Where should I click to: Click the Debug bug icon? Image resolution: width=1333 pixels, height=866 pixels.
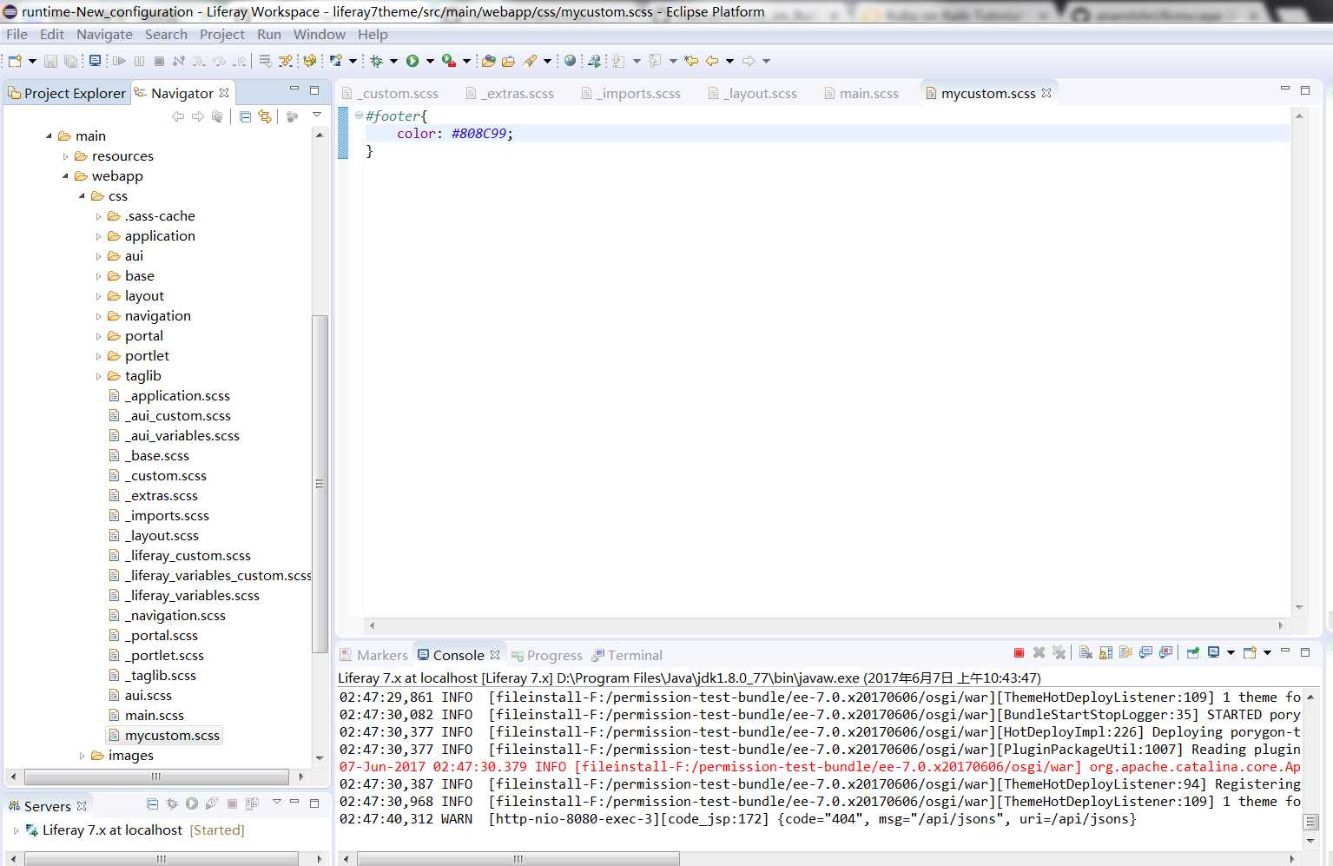click(377, 61)
